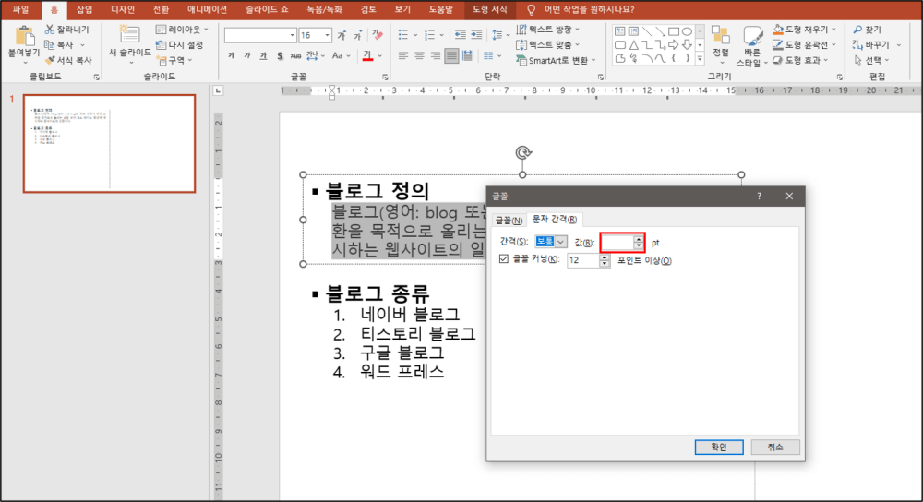Select slide 1 thumbnail
The image size is (923, 502).
click(110, 144)
